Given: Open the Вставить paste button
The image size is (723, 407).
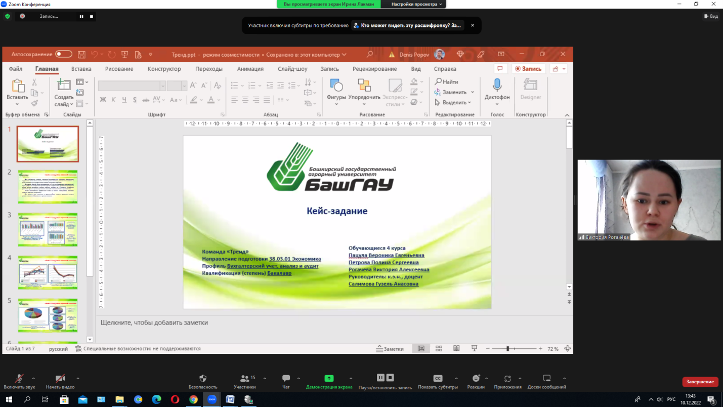Looking at the screenshot, I should click(x=17, y=92).
